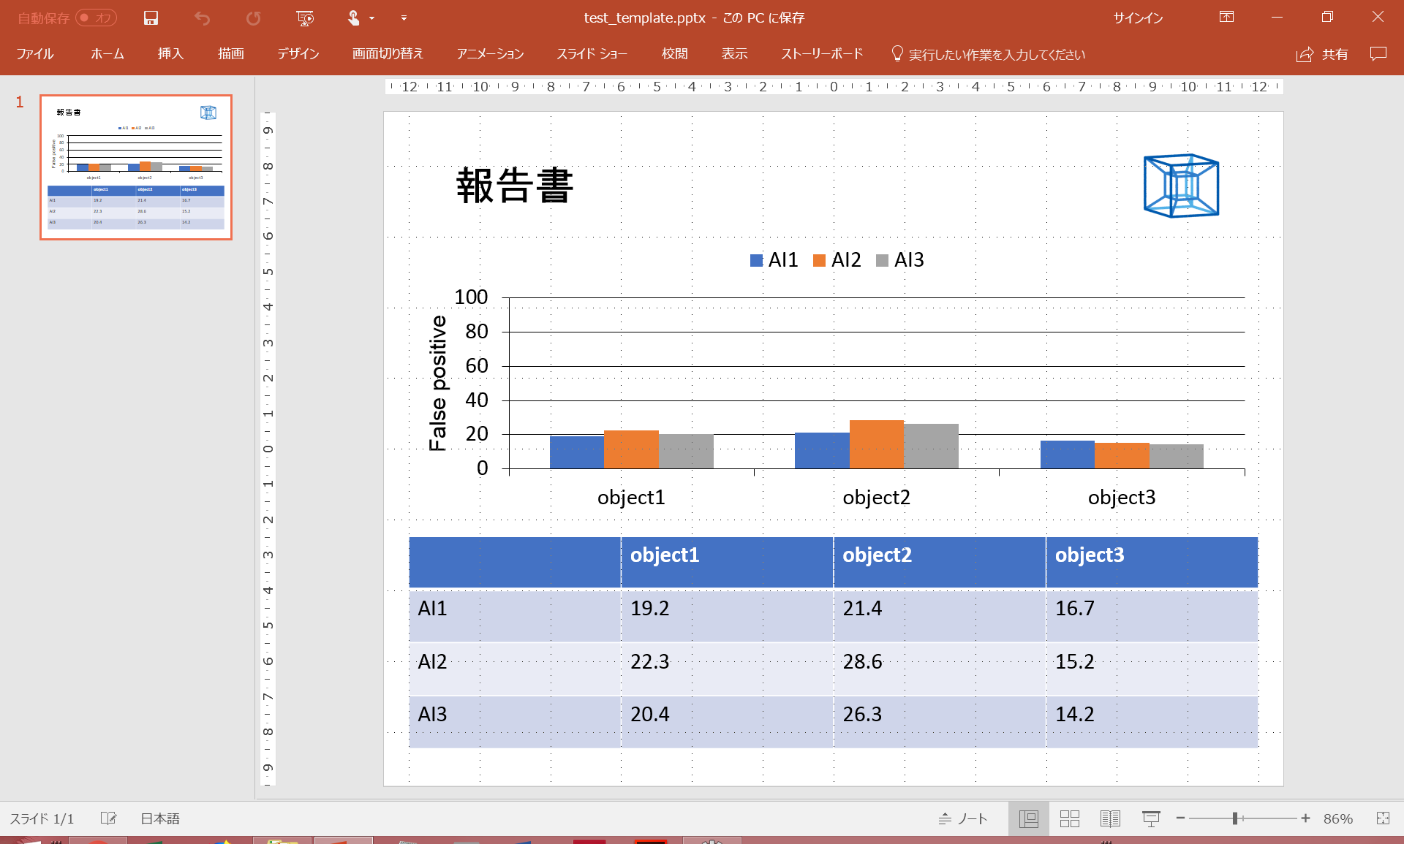1404x844 pixels.
Task: Open Customize Quick Access Toolbar dropdown
Action: coord(404,18)
